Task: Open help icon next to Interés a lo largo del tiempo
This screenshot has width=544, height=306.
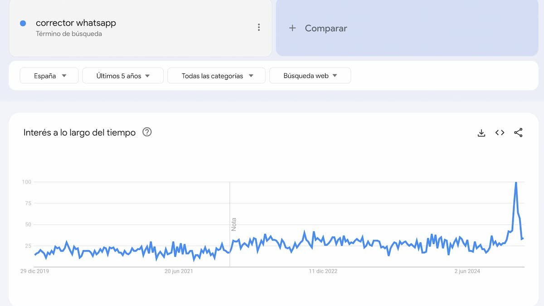Action: click(147, 132)
